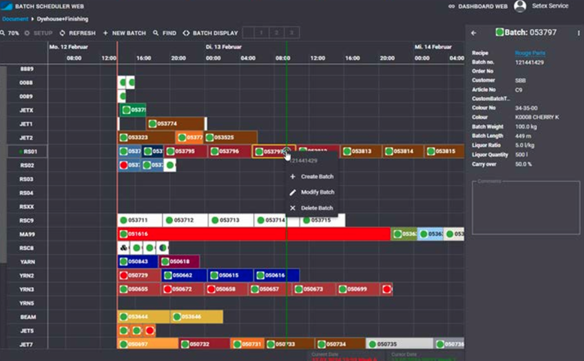584x361 pixels.
Task: Select batch 053646 on BEAM
Action: coord(197,317)
